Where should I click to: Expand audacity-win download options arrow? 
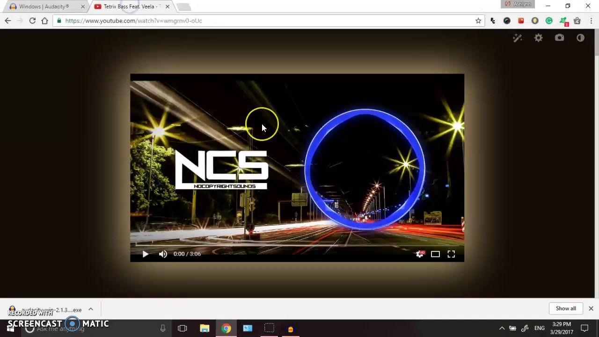tap(91, 309)
